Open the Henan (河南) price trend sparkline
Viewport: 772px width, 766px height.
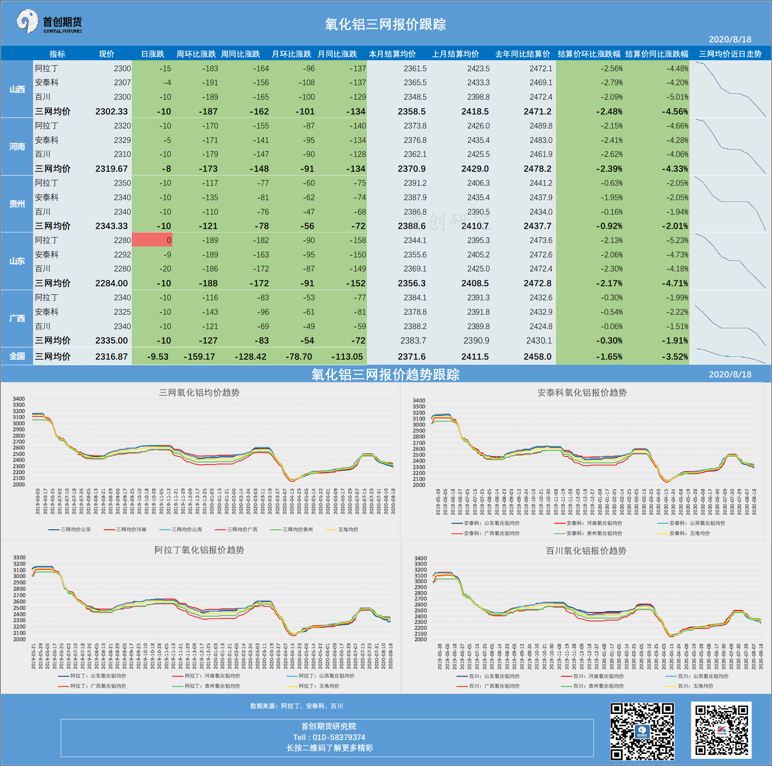pos(730,146)
